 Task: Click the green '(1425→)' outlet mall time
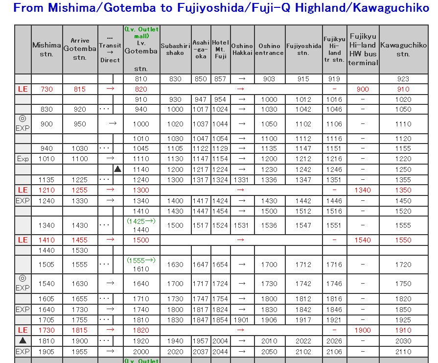[x=141, y=221]
